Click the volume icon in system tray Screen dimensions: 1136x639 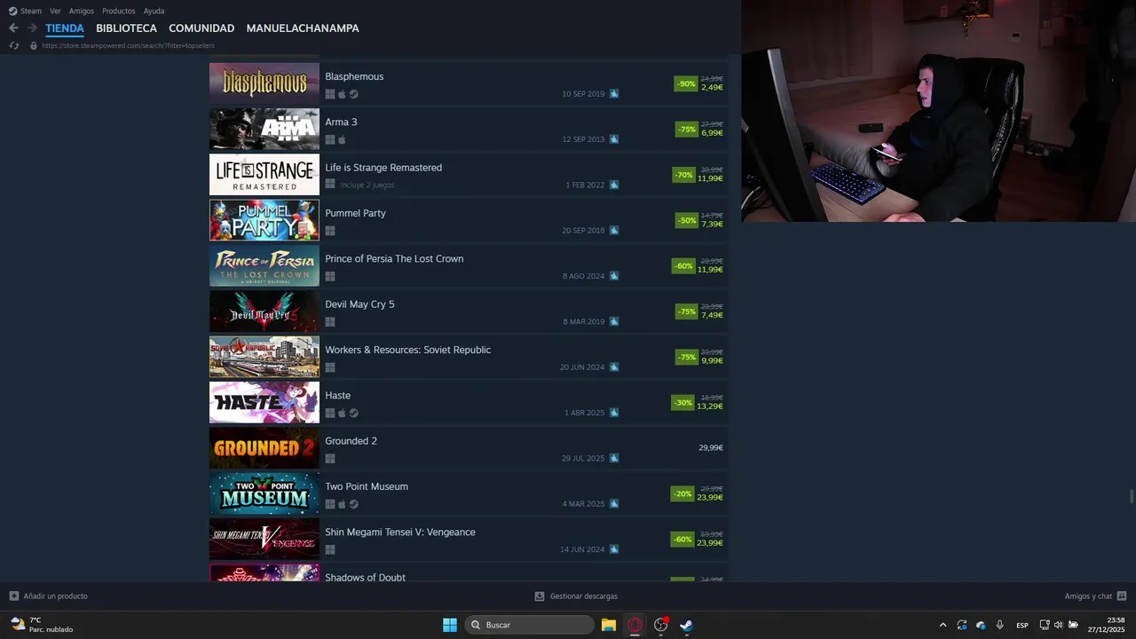click(x=1059, y=625)
